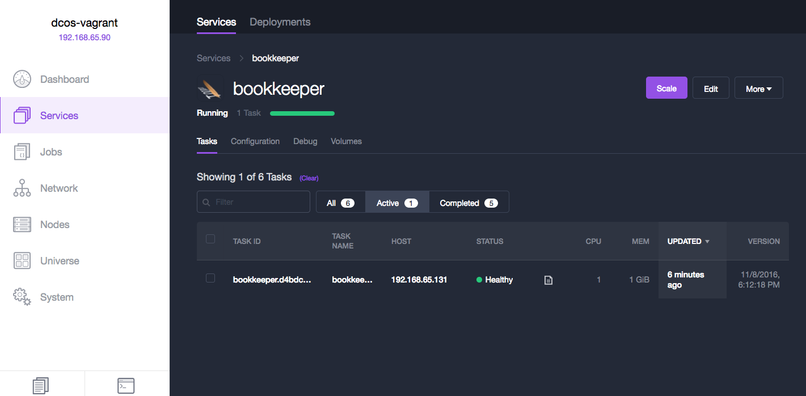Show Completed tasks filter
Viewport: 806px width, 396px height.
coord(469,203)
